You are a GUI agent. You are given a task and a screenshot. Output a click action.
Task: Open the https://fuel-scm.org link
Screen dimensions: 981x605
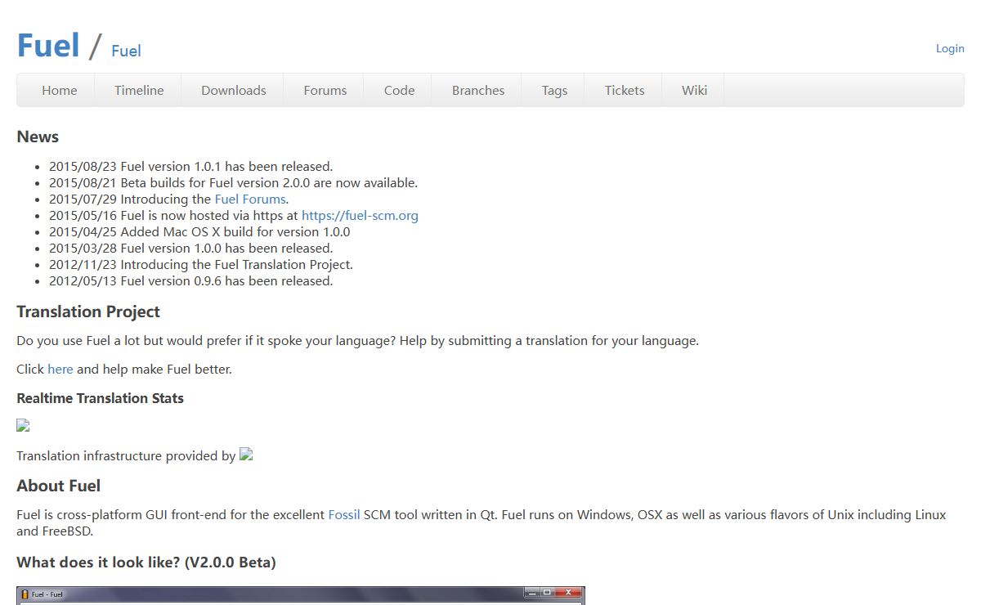pos(360,216)
